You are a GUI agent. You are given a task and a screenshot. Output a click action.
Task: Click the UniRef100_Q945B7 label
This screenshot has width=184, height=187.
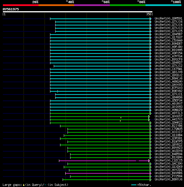[168, 34]
